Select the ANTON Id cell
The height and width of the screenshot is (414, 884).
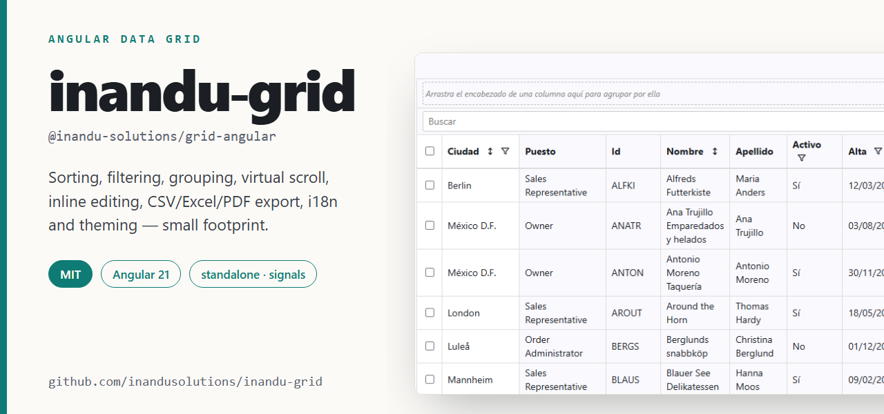[x=633, y=273]
